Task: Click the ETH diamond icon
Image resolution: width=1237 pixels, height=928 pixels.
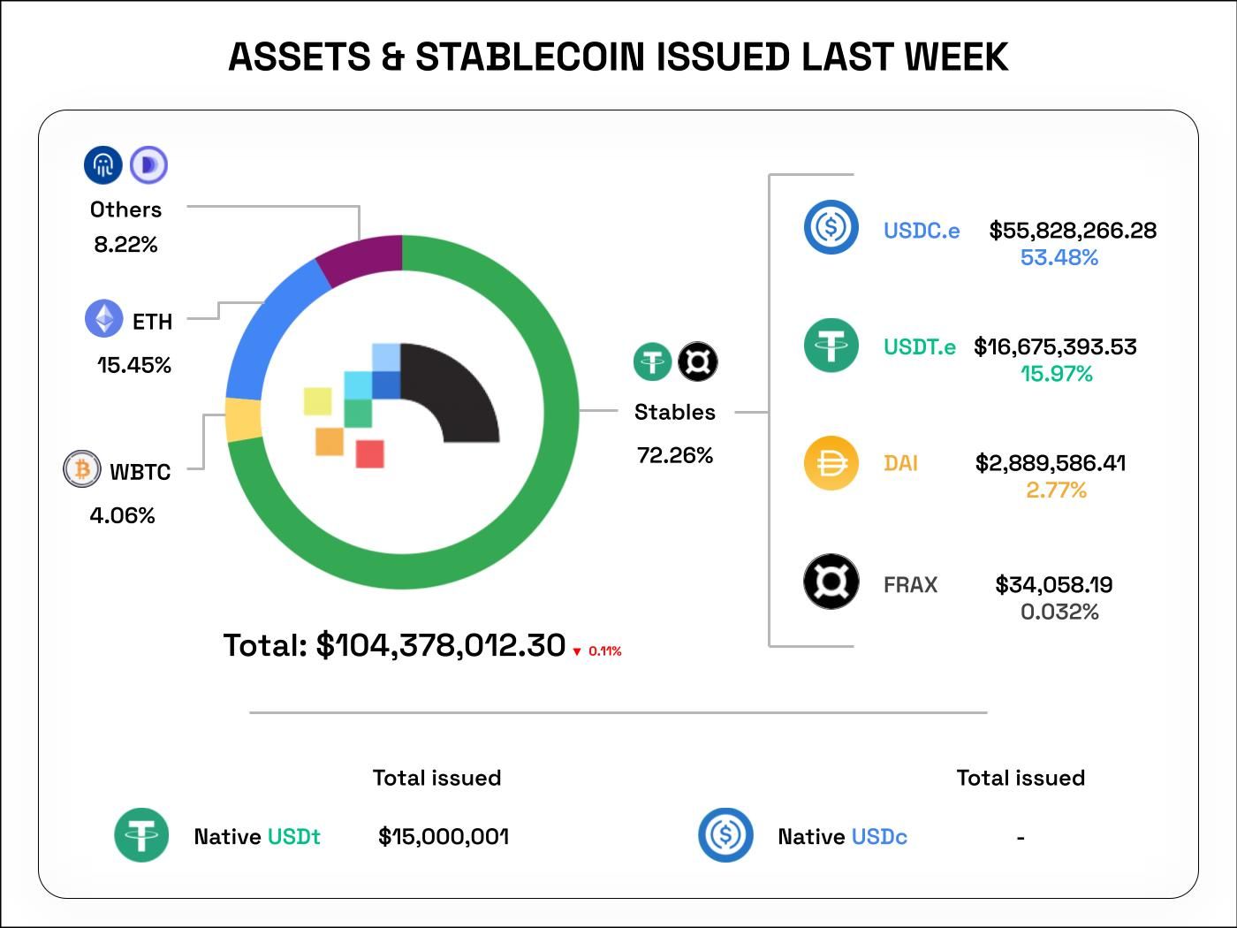Action: [103, 318]
